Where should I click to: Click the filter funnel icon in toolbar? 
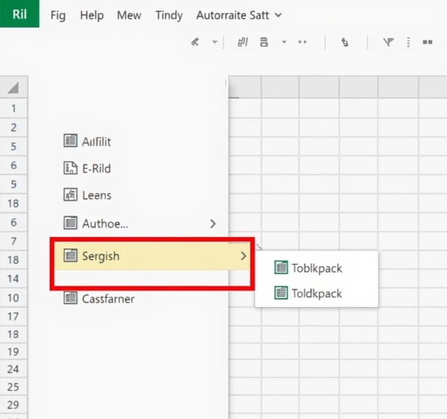click(388, 42)
